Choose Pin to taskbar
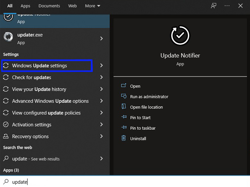The image size is (250, 187). pyautogui.click(x=143, y=128)
